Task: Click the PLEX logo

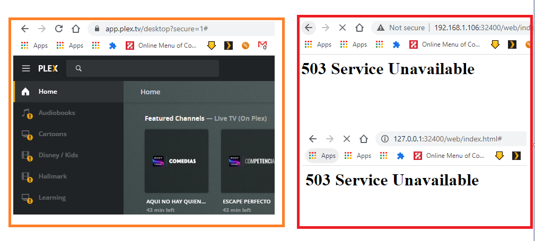Action: pyautogui.click(x=48, y=68)
